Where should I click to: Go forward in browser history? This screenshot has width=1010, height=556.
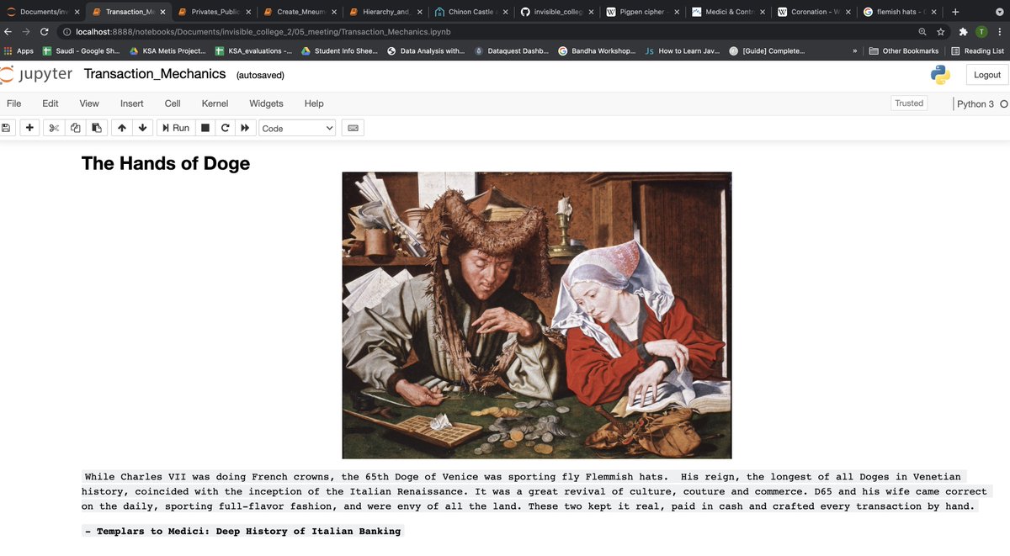tap(27, 31)
